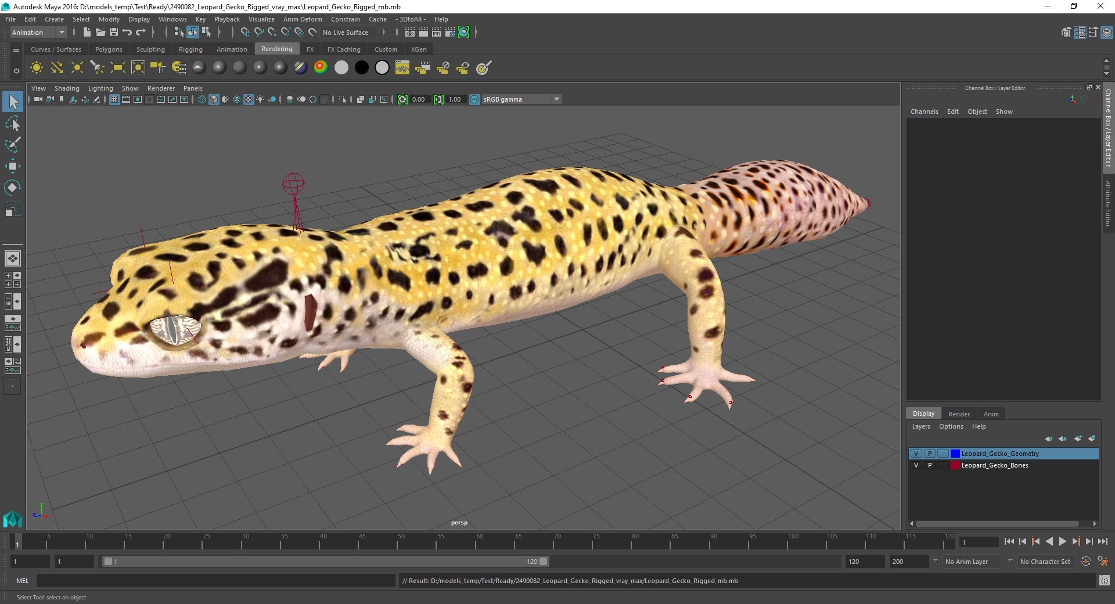Expand the sRGB gamma view transform dropdown
The width and height of the screenshot is (1115, 604).
556,99
